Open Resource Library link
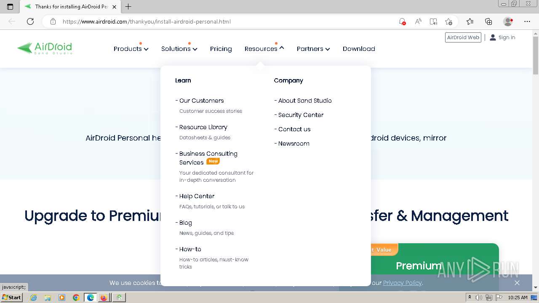This screenshot has width=539, height=303. (x=203, y=127)
